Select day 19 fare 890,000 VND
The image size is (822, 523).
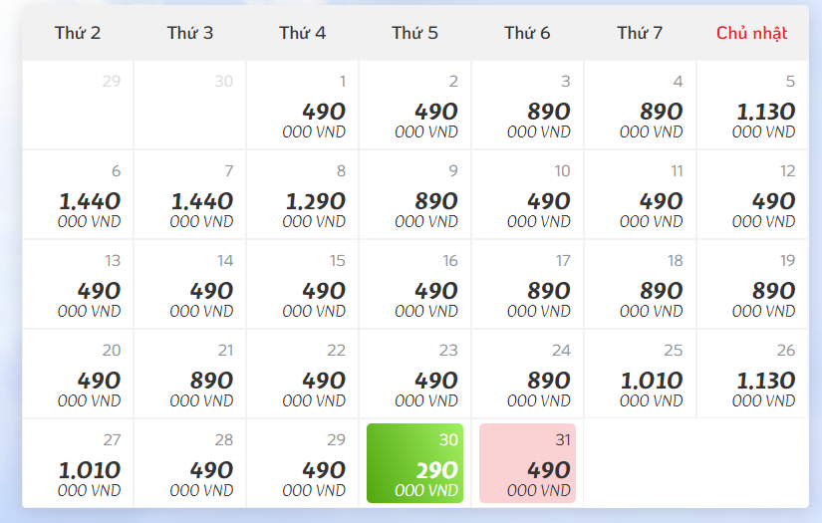tap(752, 285)
